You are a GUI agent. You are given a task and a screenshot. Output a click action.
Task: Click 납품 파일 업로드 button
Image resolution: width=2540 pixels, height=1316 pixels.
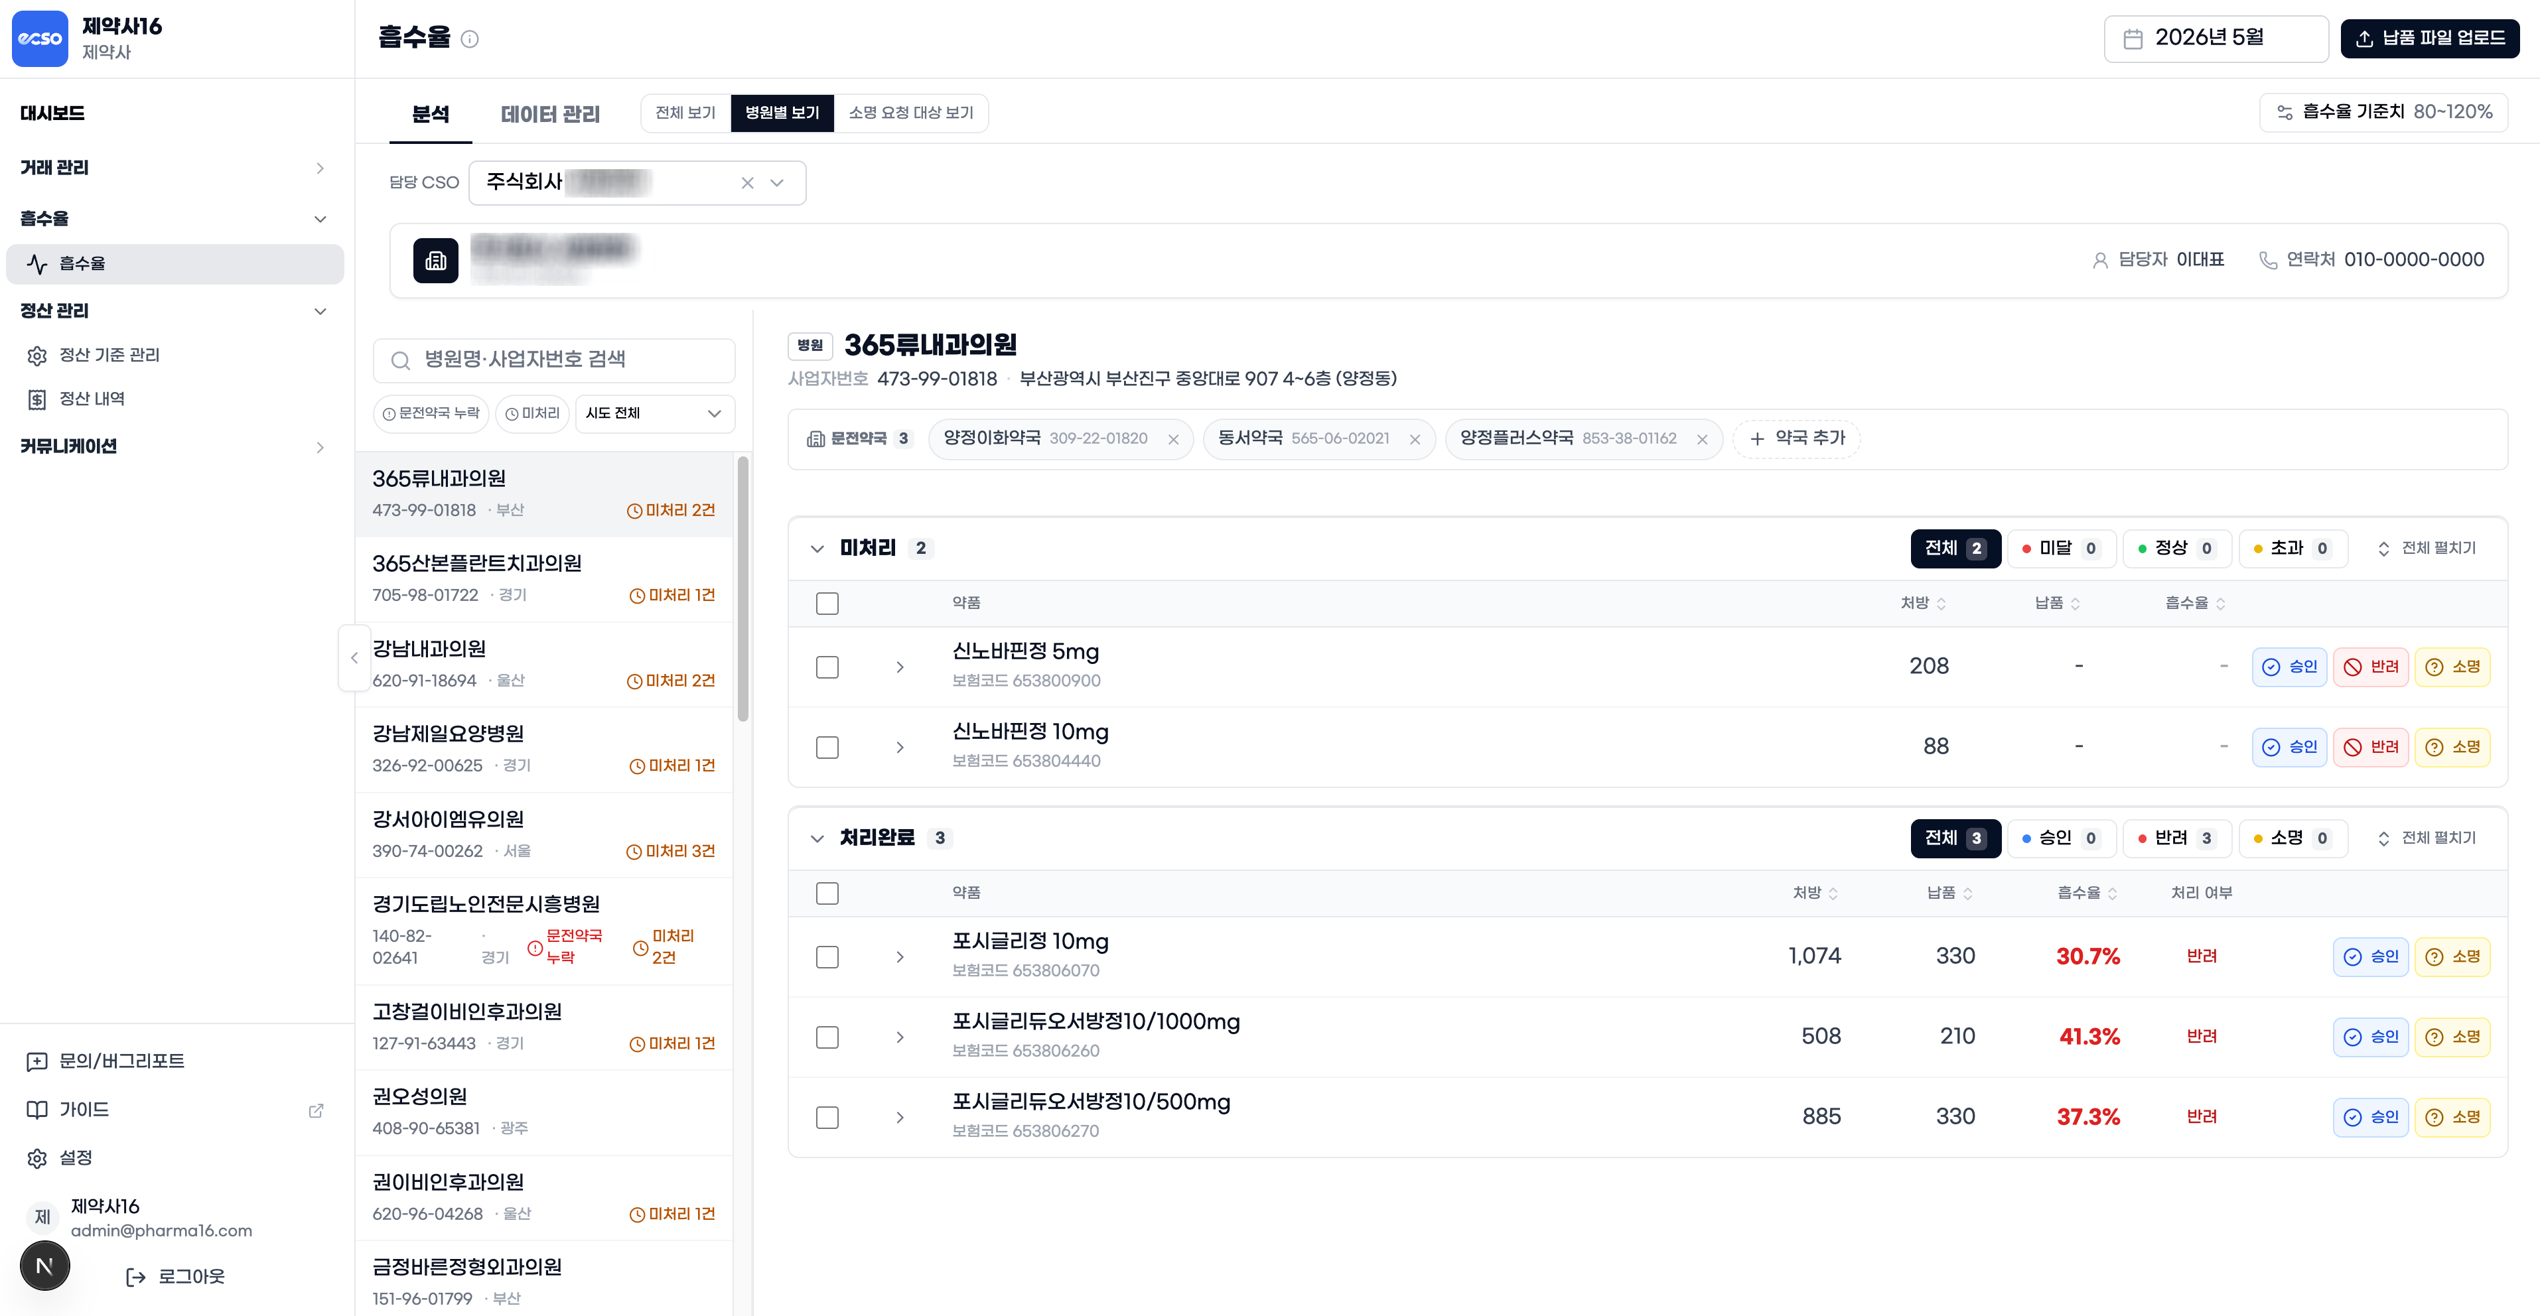coord(2430,39)
